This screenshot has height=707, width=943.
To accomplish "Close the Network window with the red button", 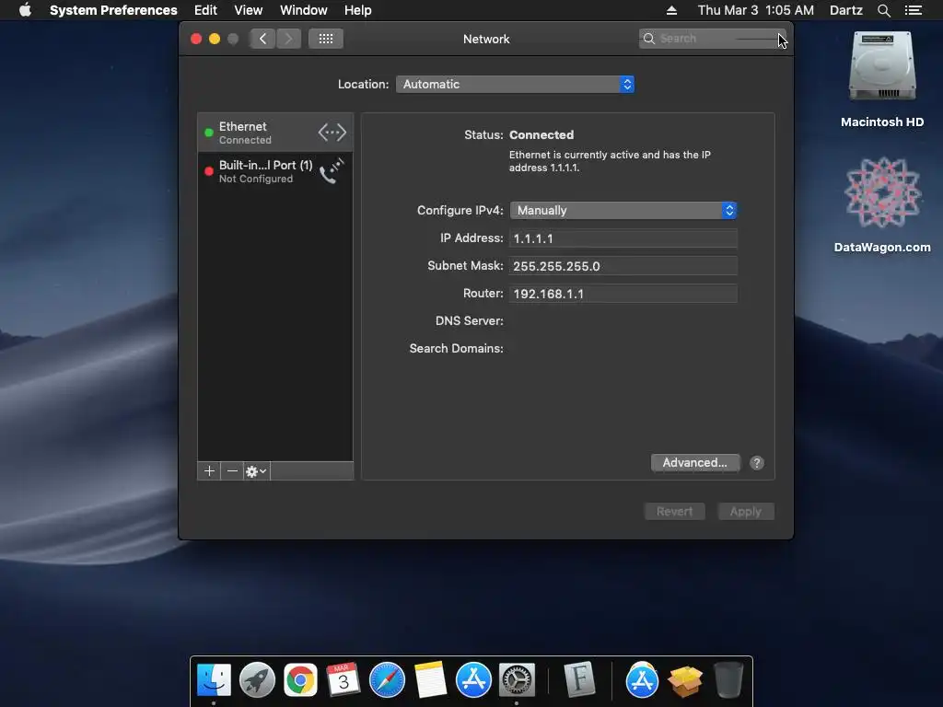I will pyautogui.click(x=196, y=39).
